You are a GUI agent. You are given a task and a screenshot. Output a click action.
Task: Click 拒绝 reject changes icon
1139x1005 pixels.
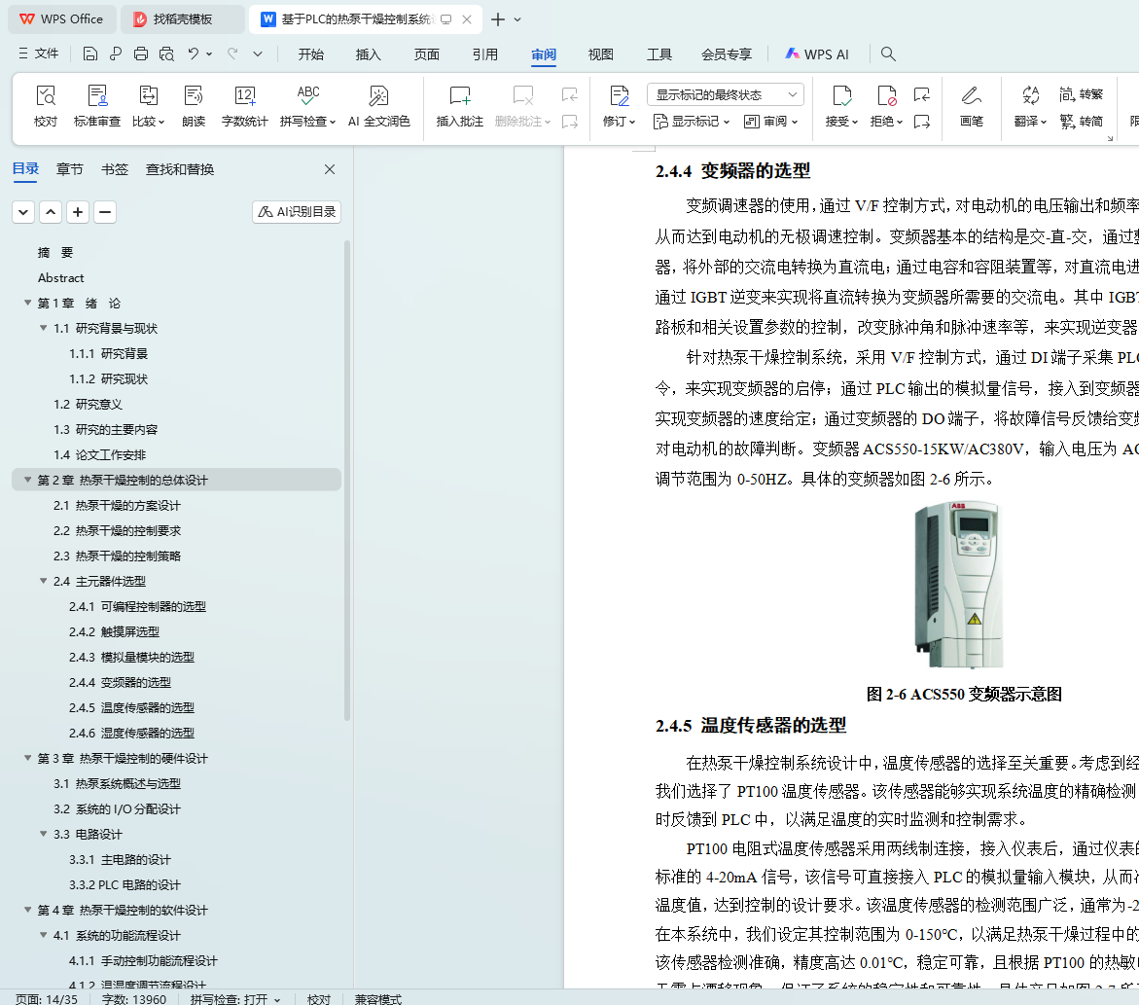click(886, 106)
